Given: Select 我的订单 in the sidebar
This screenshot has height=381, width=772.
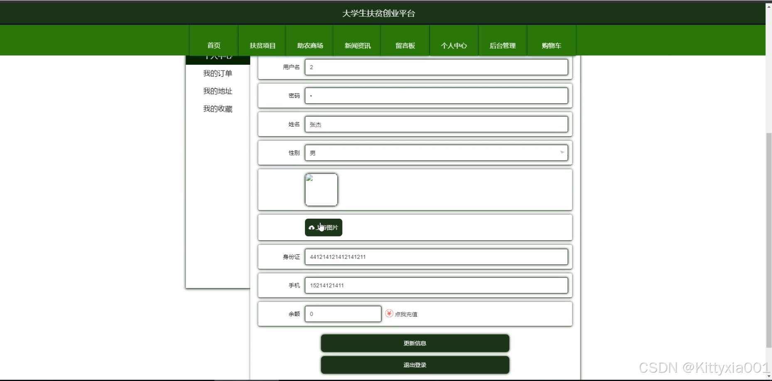Looking at the screenshot, I should tap(217, 73).
